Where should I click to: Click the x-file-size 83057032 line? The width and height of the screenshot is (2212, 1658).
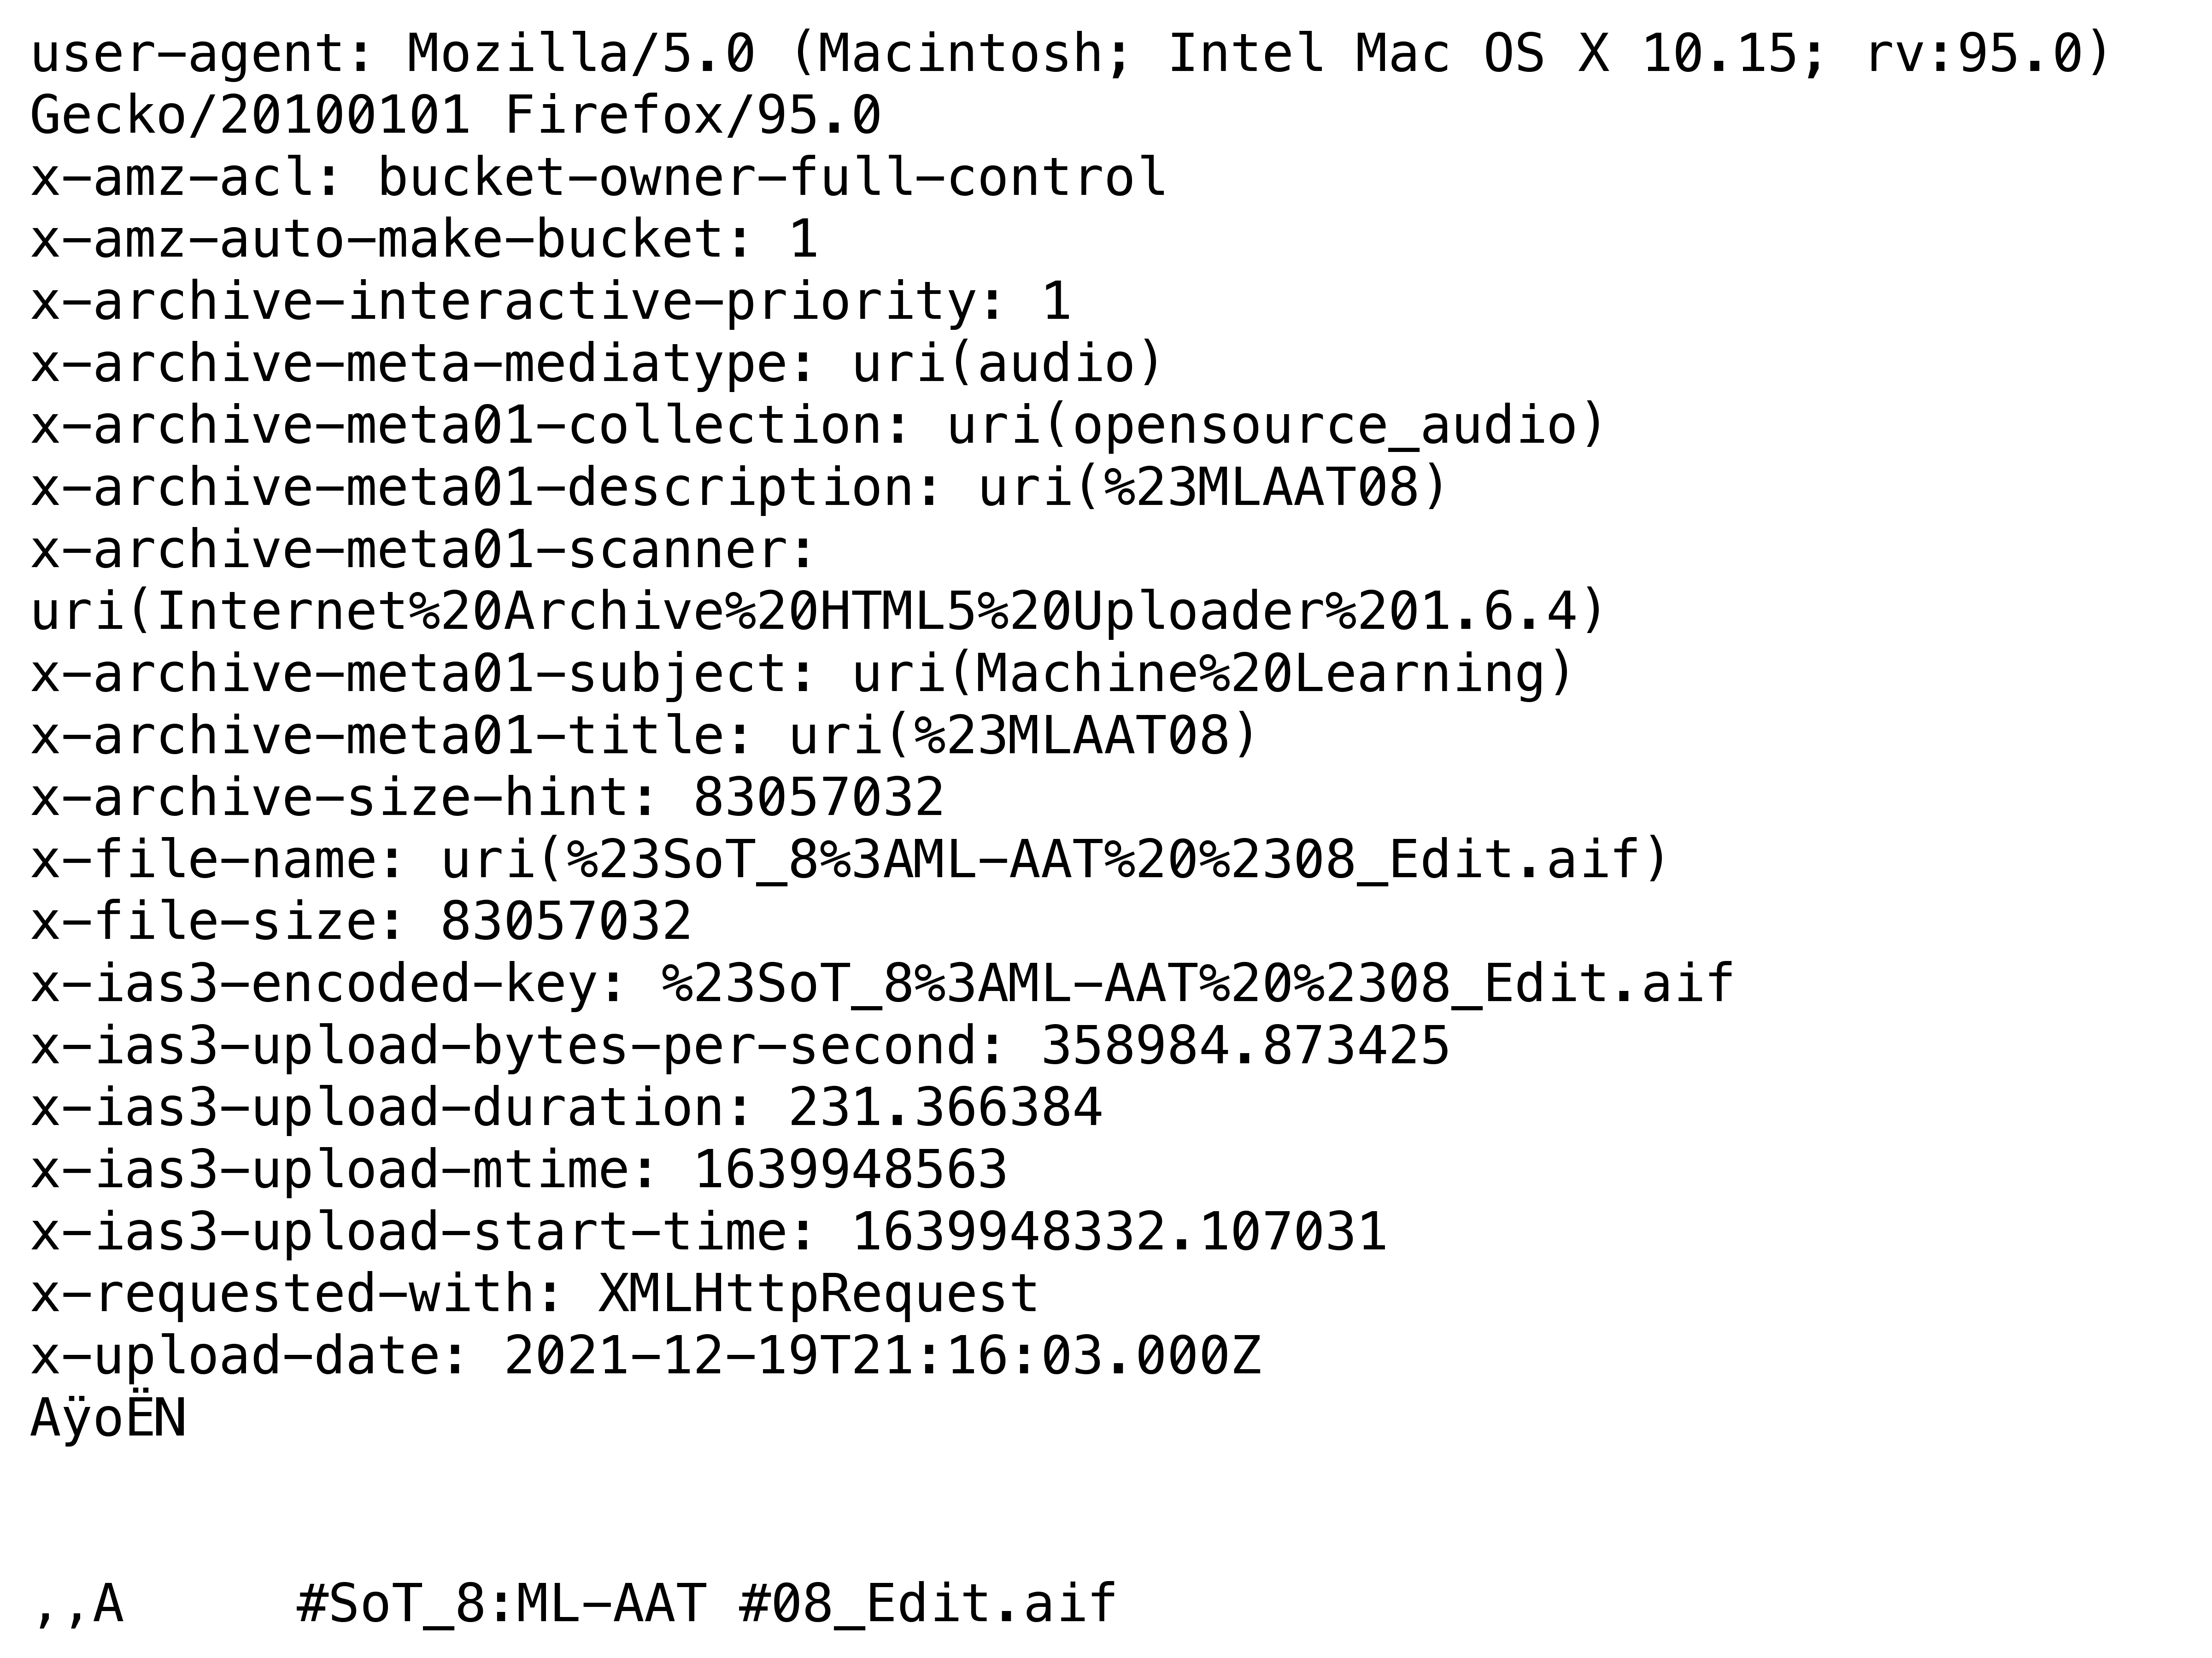point(361,921)
